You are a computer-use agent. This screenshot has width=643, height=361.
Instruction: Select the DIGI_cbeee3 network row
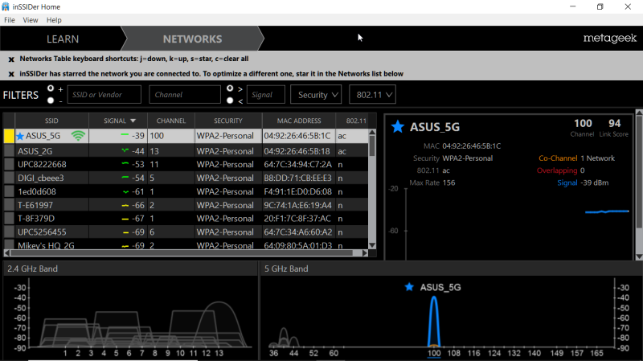(186, 178)
